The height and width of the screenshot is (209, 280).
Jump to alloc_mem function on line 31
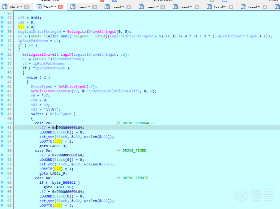tap(58, 36)
